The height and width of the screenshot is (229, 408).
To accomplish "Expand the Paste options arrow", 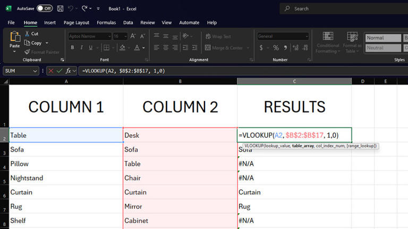I will click(14, 52).
